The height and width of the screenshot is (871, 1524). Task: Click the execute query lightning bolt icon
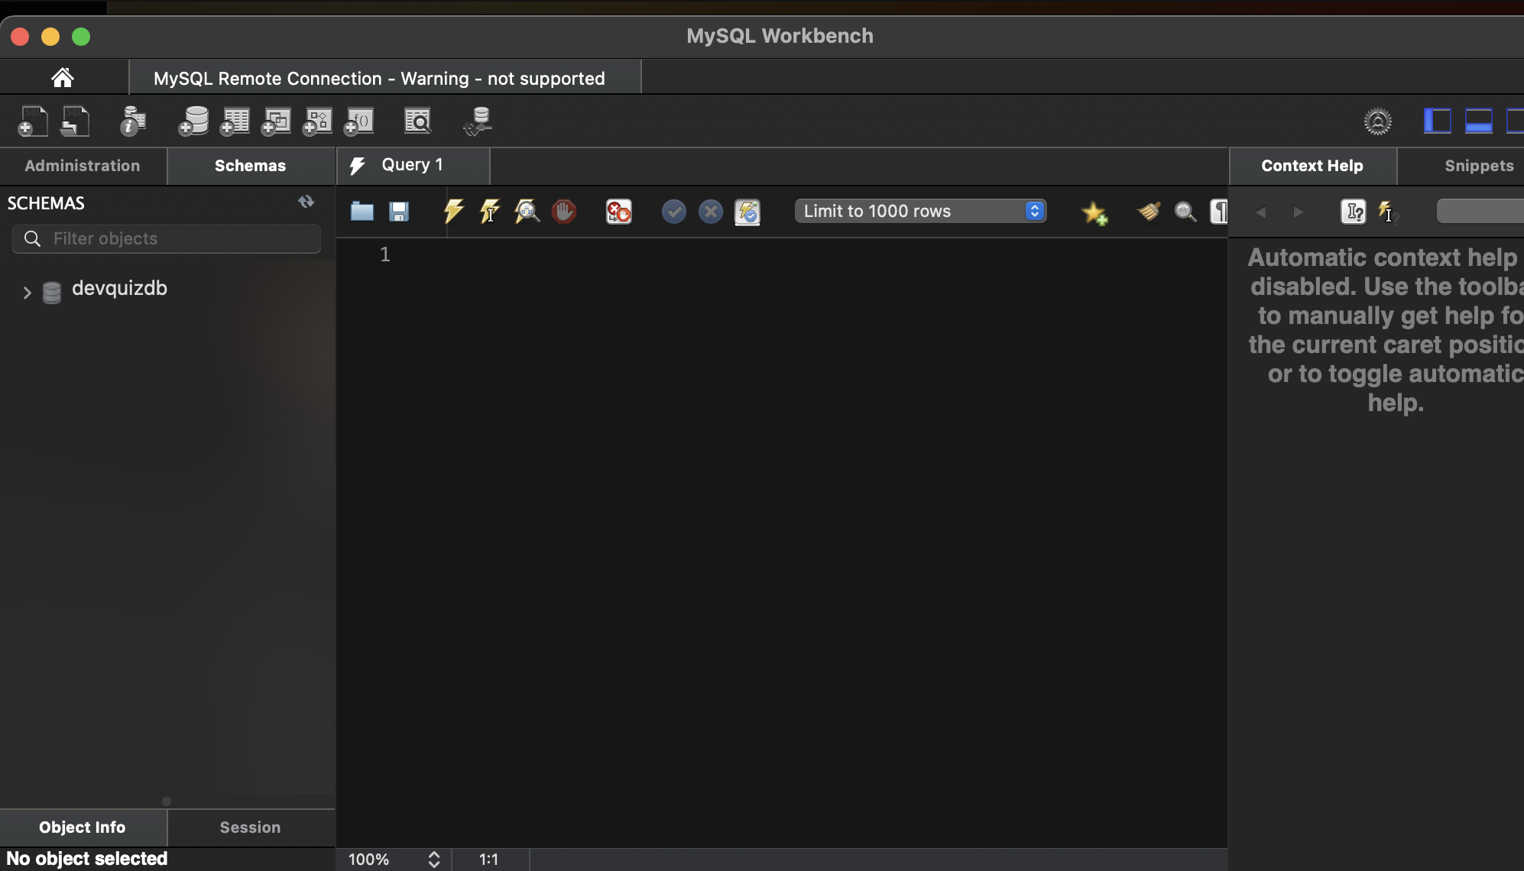[453, 212]
